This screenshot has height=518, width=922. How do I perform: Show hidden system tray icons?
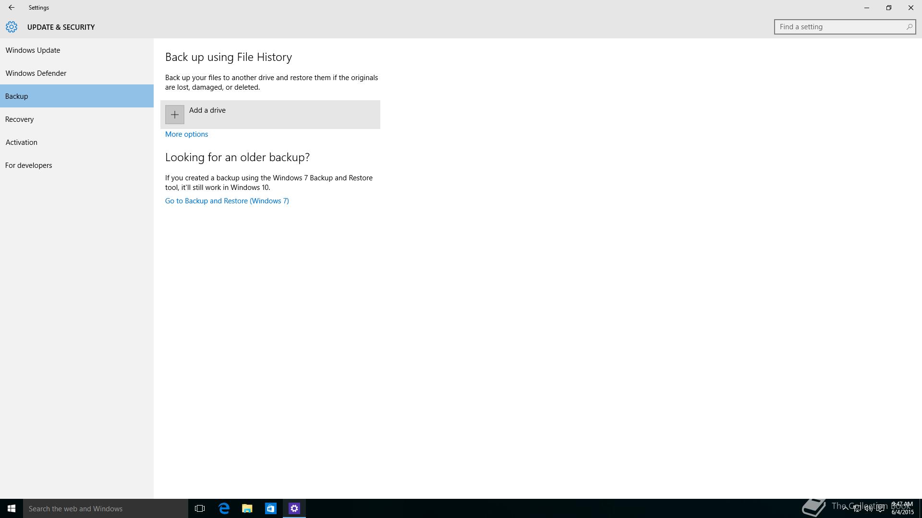(845, 508)
